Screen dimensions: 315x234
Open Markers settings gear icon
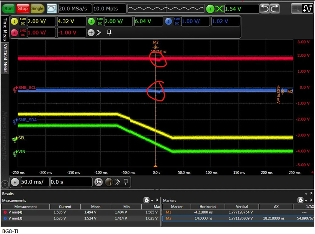point(300,200)
